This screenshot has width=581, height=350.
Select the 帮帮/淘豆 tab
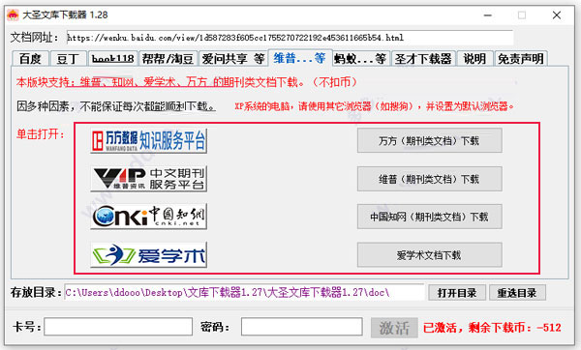tap(168, 59)
